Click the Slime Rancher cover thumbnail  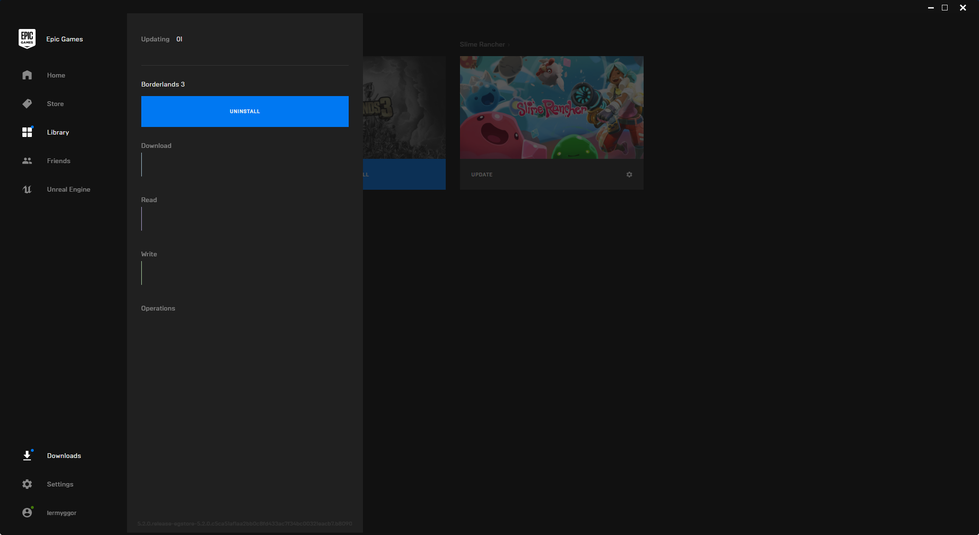551,107
